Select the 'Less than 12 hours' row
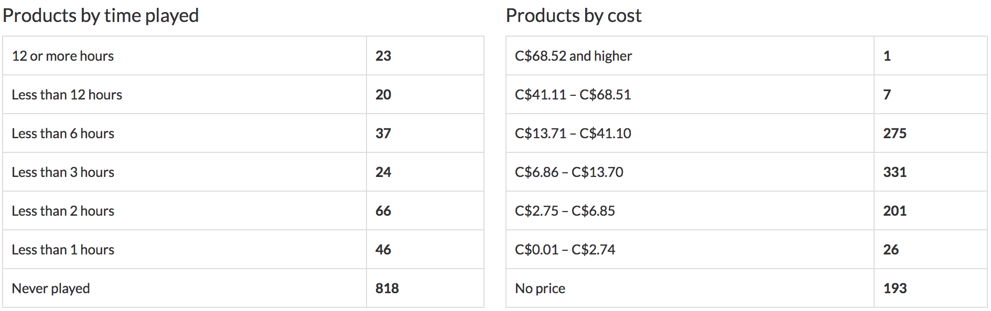Image resolution: width=991 pixels, height=311 pixels. (x=67, y=95)
